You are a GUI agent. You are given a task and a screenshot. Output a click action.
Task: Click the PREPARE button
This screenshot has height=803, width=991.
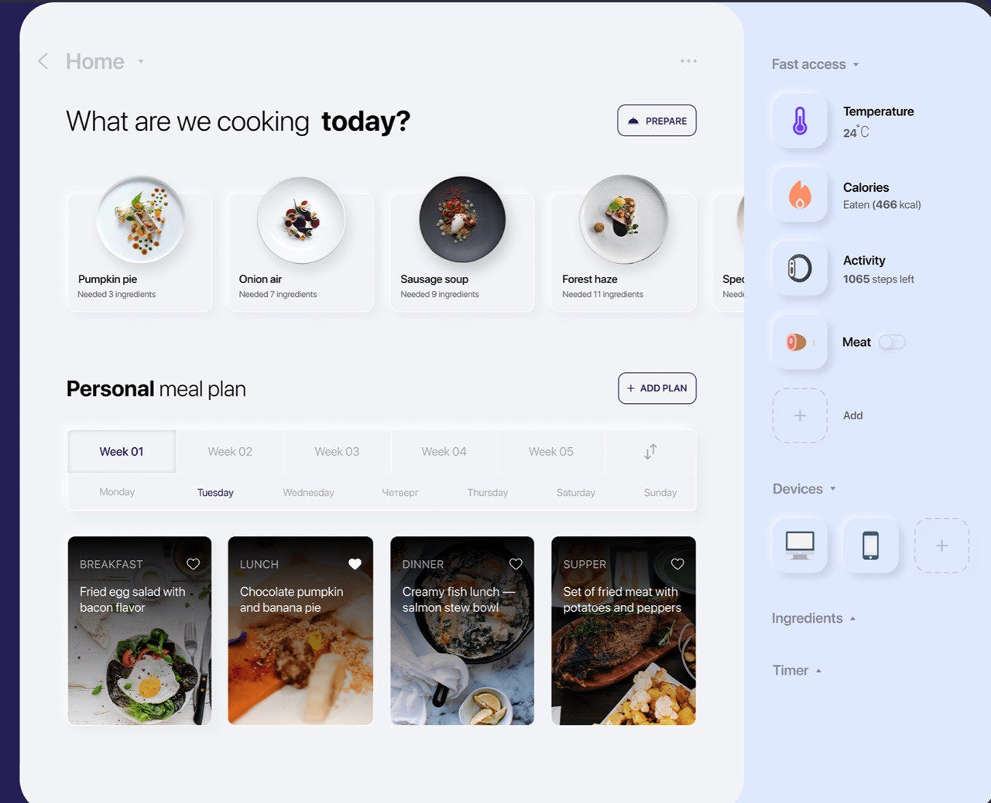point(657,121)
